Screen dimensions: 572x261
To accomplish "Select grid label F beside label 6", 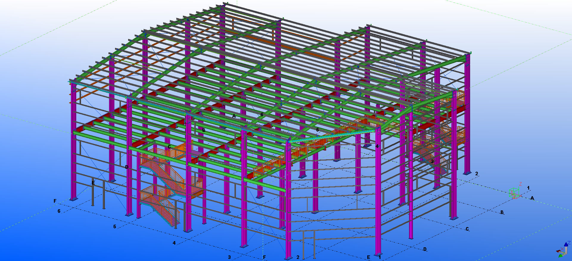I will tap(55, 201).
